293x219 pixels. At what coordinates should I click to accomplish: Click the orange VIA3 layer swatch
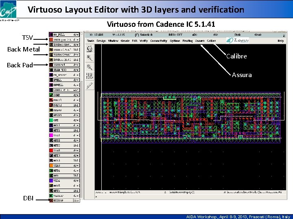click(51, 165)
